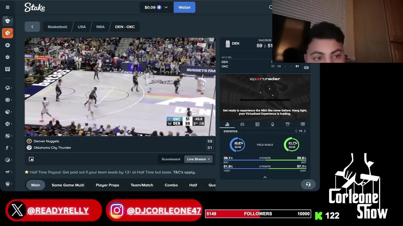Select the Same Game Multi tab

click(68, 185)
